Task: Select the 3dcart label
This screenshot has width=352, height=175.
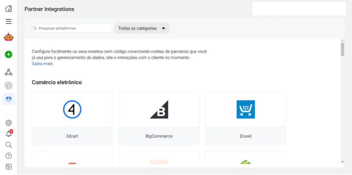Action: 72,136
